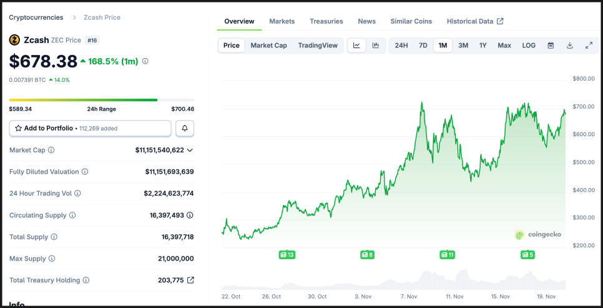Viewport: 603px width, 308px height.
Task: Expand the Market Cap details chevron
Action: click(x=190, y=150)
